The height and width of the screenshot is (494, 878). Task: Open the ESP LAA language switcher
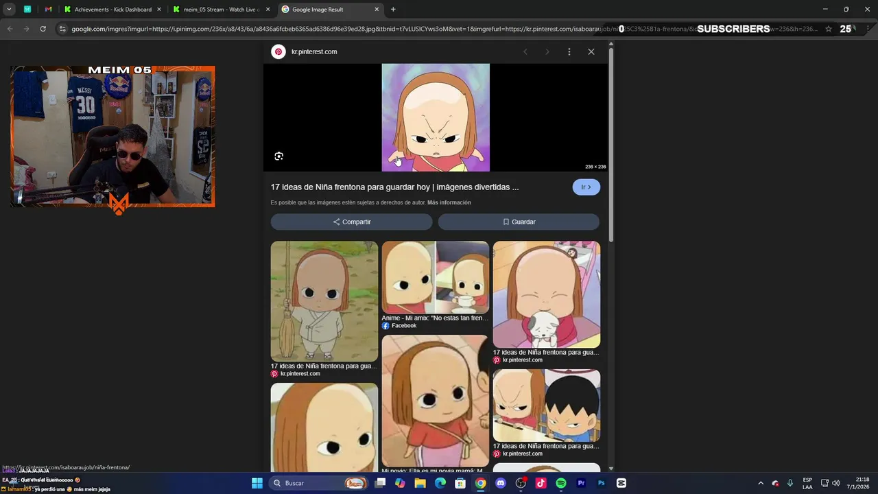pyautogui.click(x=807, y=483)
